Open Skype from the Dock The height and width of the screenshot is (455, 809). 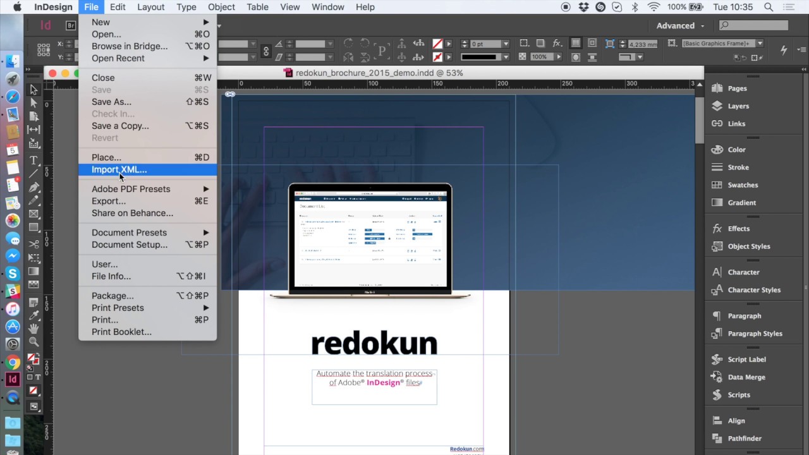click(13, 274)
